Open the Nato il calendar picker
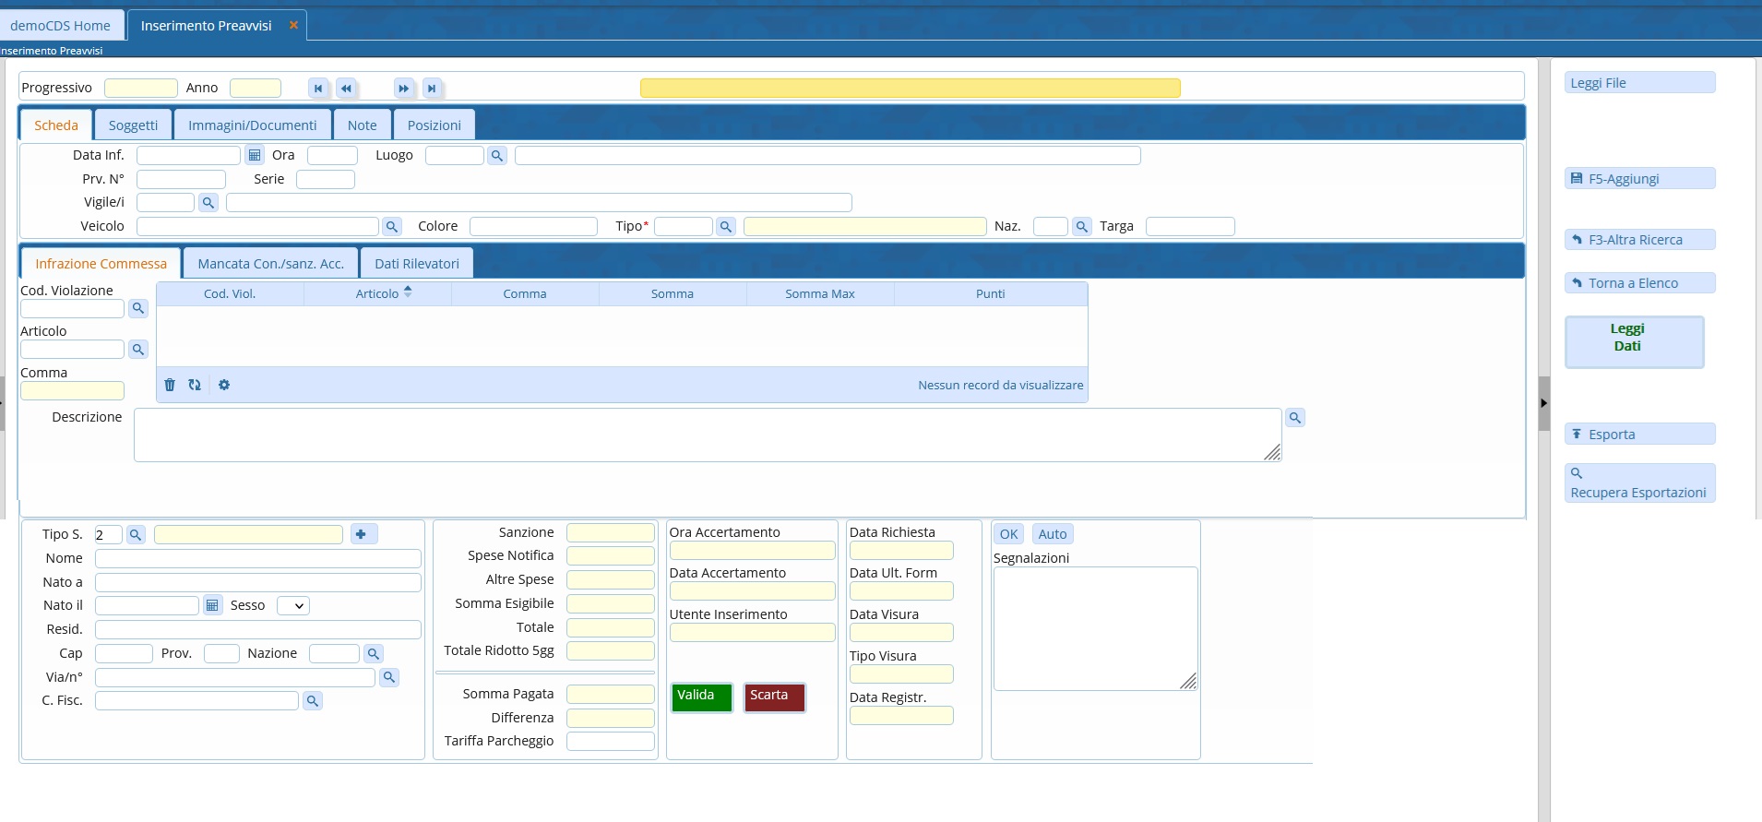The image size is (1762, 822). point(213,605)
